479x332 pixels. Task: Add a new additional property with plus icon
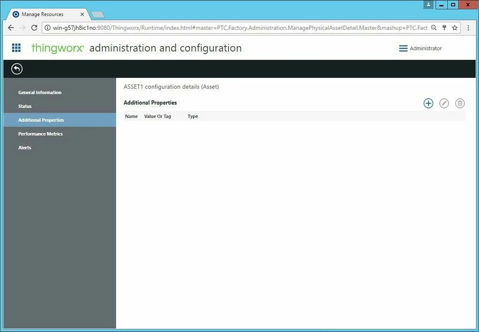[428, 103]
